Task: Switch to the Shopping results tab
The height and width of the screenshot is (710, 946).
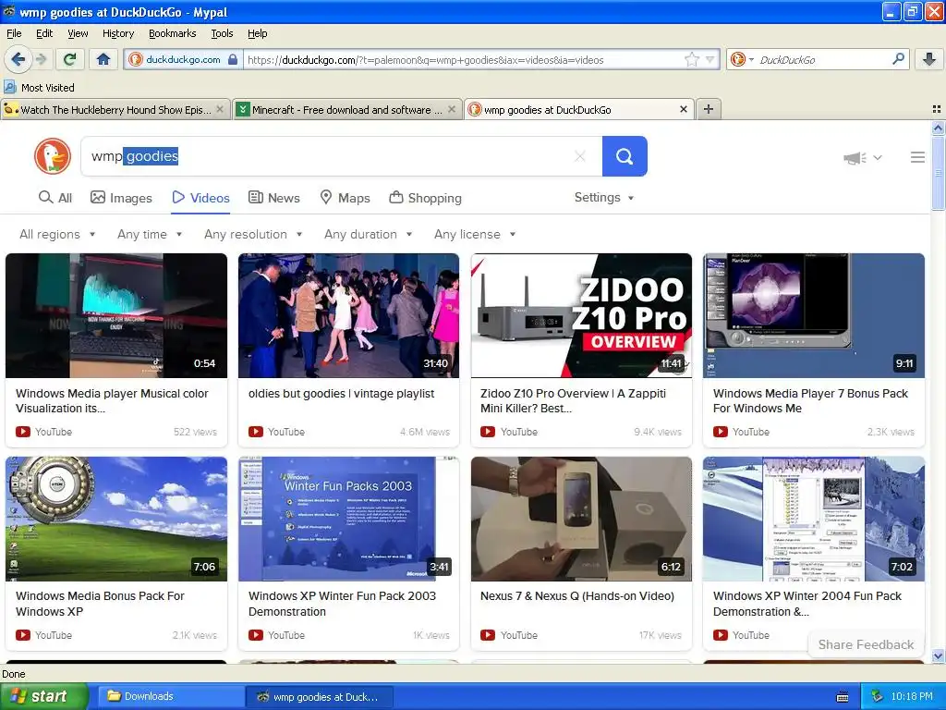Action: point(425,198)
